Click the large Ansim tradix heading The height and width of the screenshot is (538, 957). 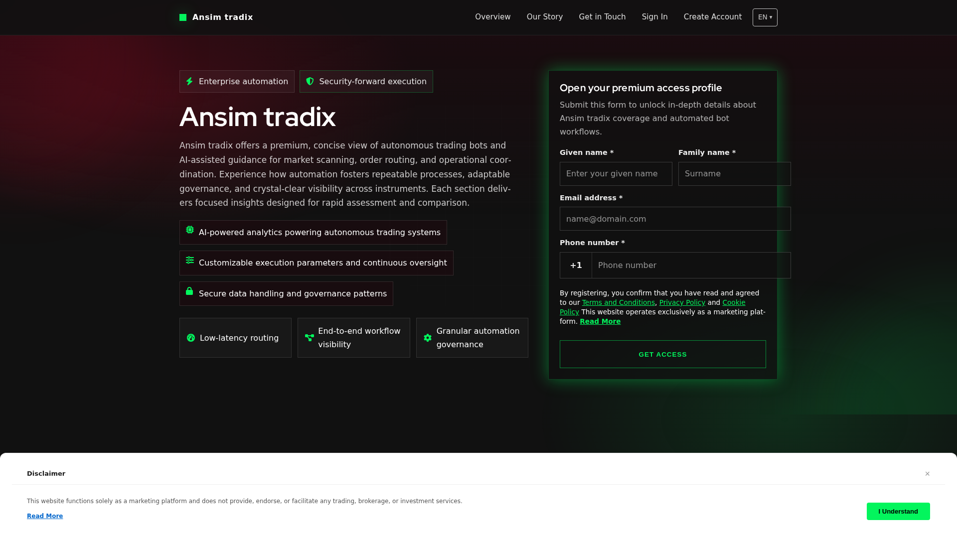tap(257, 117)
